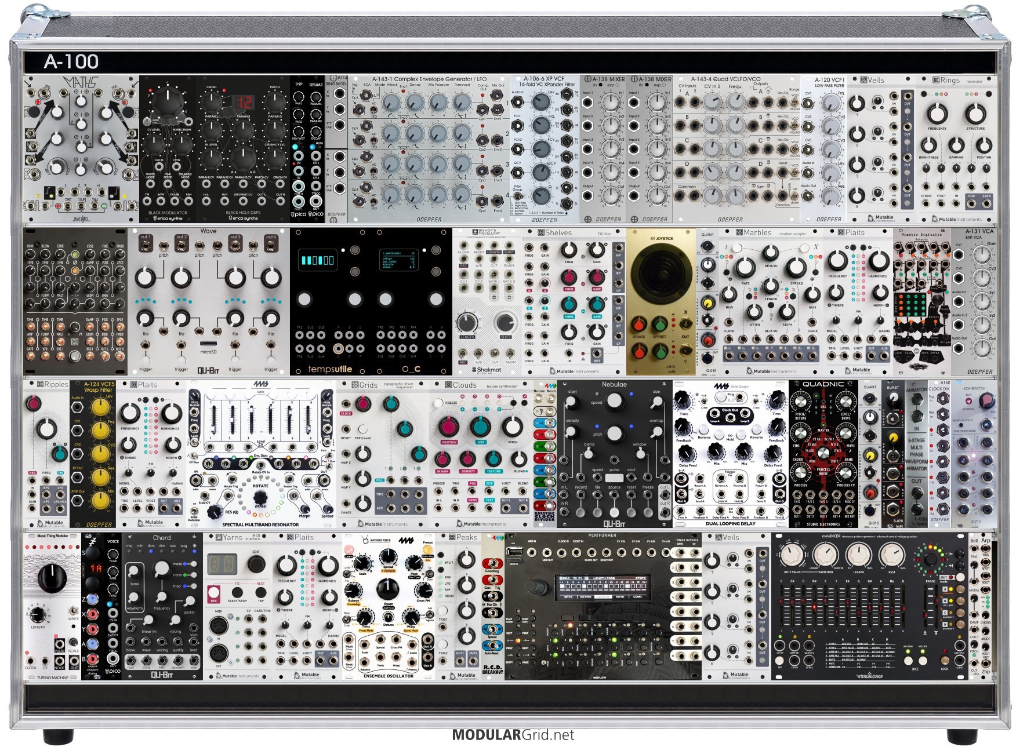The image size is (1027, 747).
Task: Click the Clouds PITCH knob
Action: click(x=512, y=427)
